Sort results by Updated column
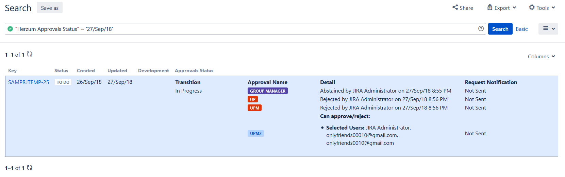This screenshot has width=565, height=177. tap(117, 71)
